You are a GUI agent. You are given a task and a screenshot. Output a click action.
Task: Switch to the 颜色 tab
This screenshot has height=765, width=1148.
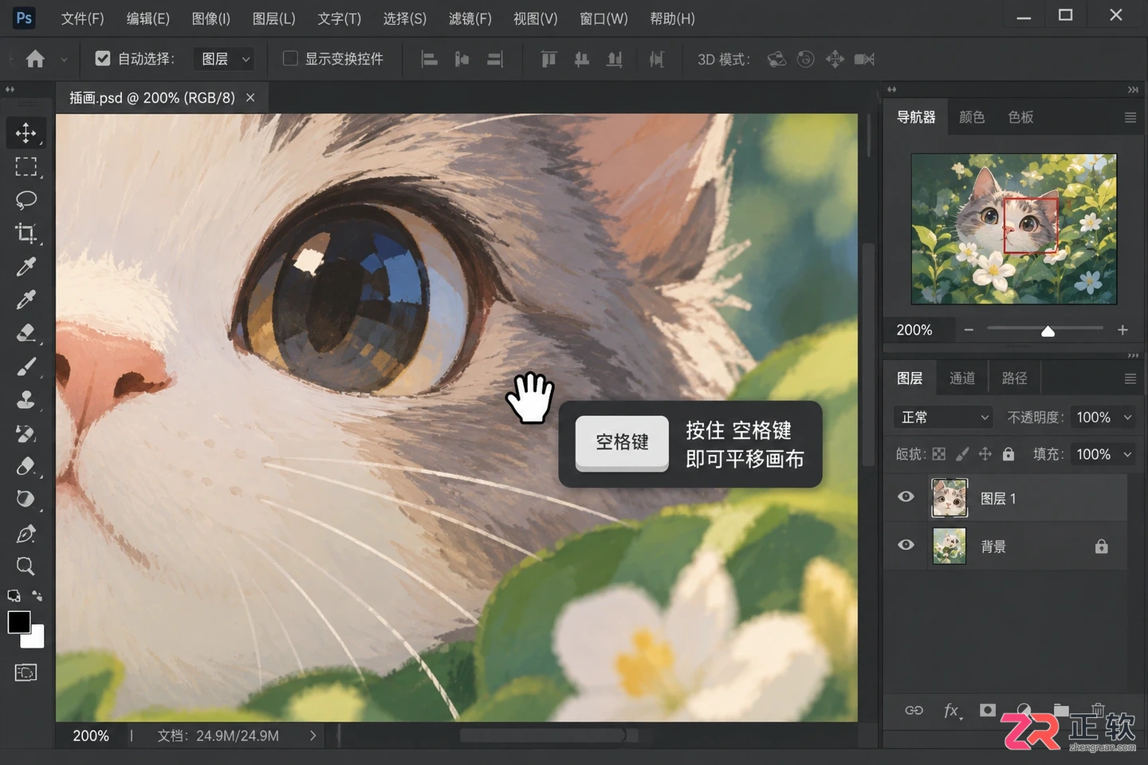click(972, 117)
